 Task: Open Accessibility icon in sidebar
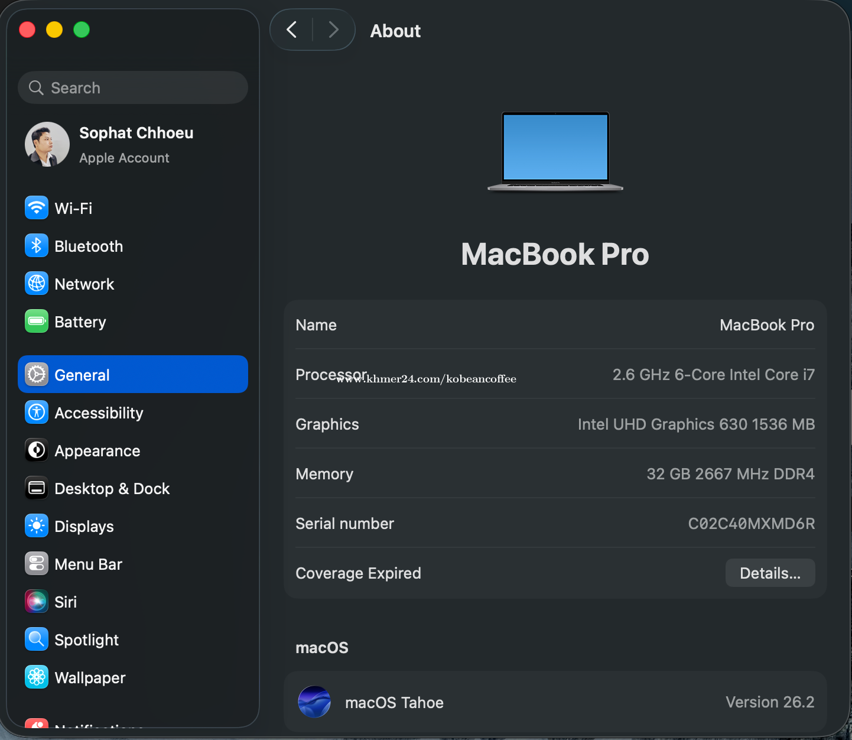(x=37, y=413)
